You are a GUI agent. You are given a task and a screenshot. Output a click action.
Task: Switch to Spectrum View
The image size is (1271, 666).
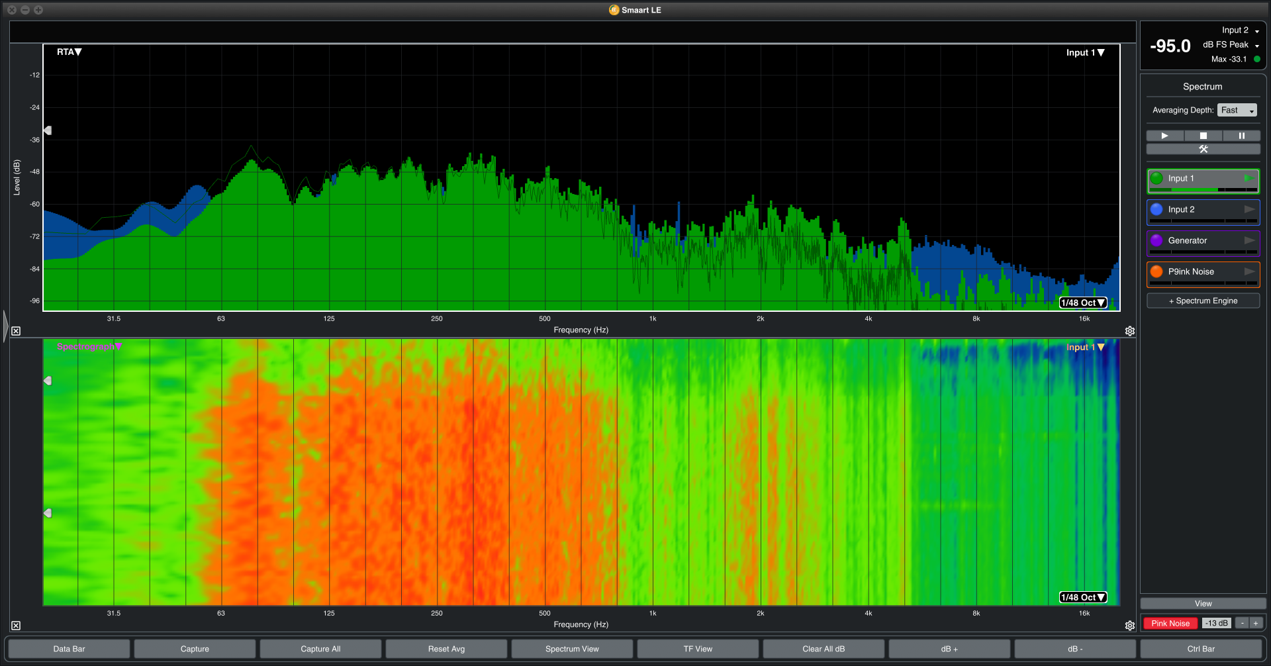click(572, 649)
